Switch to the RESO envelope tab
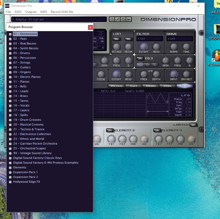The height and width of the screenshot is (219, 220). tap(151, 86)
